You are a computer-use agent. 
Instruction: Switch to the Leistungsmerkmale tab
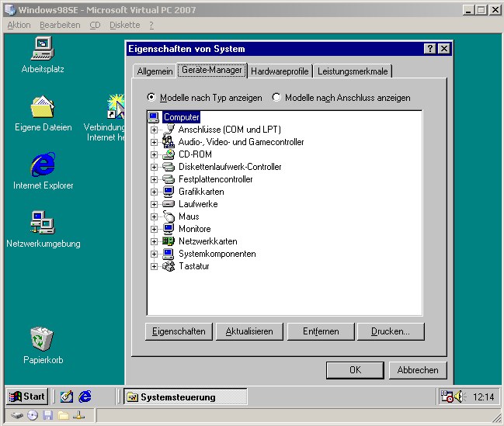[x=353, y=71]
